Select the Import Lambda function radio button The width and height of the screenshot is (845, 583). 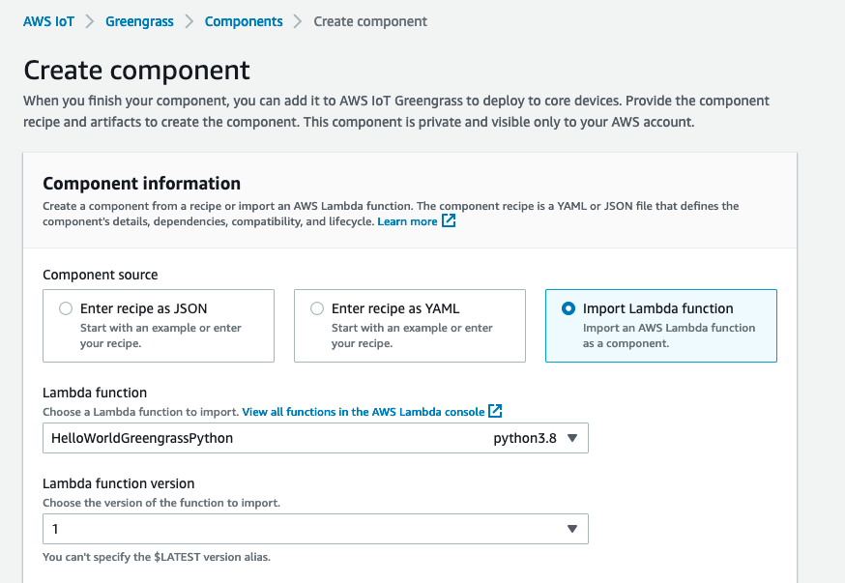(x=568, y=308)
